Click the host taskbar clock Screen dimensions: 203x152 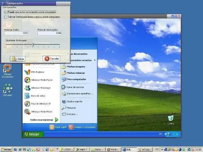(198, 149)
